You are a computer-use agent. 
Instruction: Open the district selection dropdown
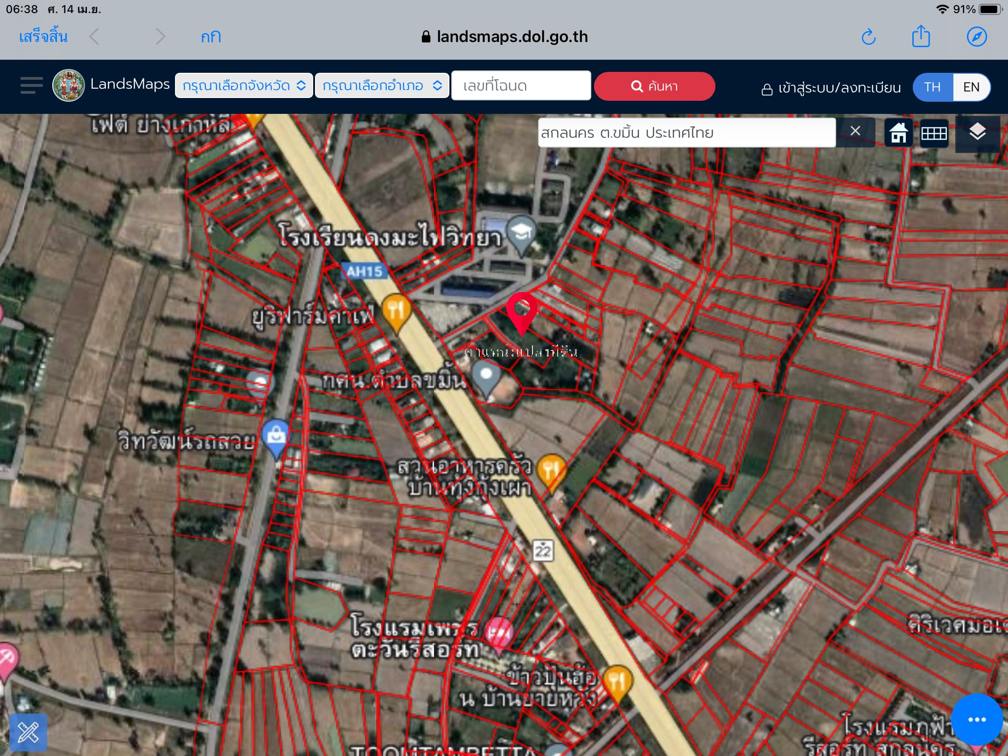click(382, 86)
